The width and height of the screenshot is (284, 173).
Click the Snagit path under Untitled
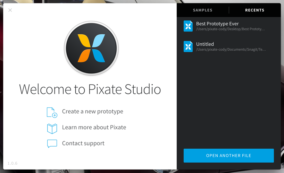[231, 50]
